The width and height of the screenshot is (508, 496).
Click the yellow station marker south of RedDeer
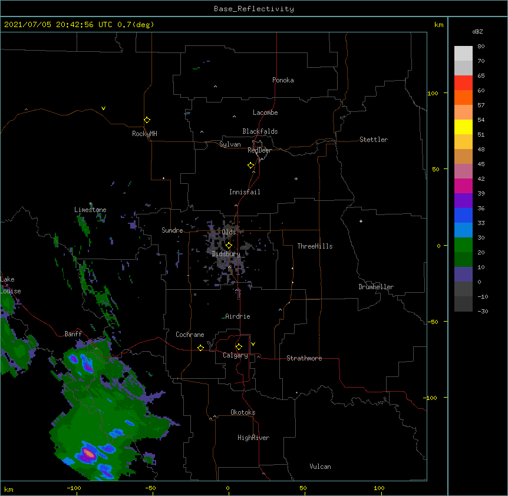tap(251, 166)
